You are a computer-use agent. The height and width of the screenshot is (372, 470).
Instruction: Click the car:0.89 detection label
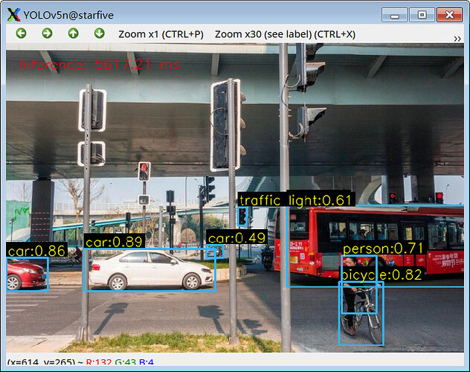pos(113,242)
